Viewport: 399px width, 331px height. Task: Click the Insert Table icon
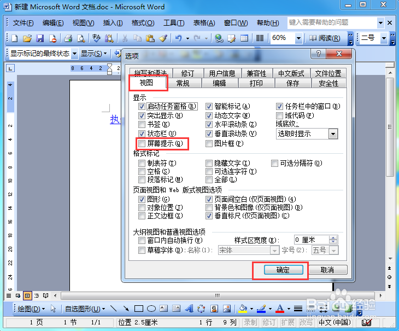[x=244, y=38]
